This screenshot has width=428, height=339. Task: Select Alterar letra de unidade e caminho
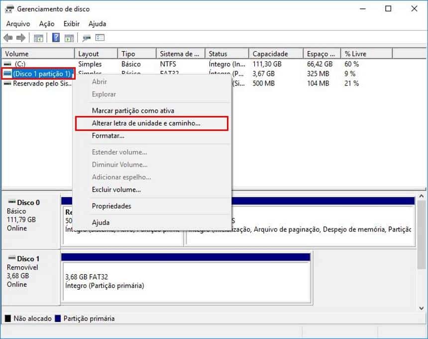tap(152, 123)
